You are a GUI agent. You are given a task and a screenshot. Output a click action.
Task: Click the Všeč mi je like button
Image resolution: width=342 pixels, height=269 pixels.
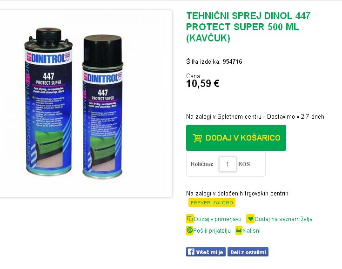point(206,252)
